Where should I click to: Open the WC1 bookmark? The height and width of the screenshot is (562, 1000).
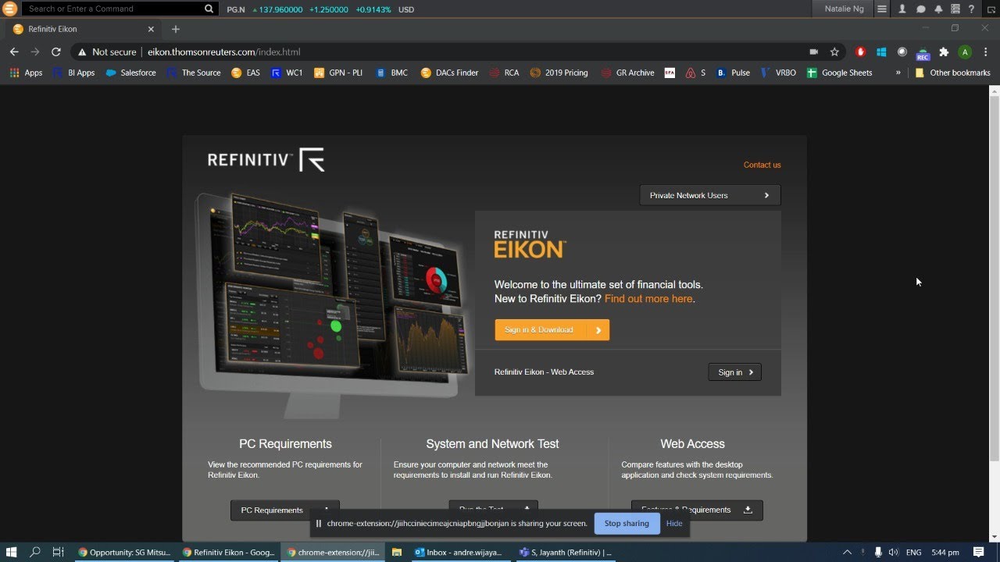click(x=287, y=73)
